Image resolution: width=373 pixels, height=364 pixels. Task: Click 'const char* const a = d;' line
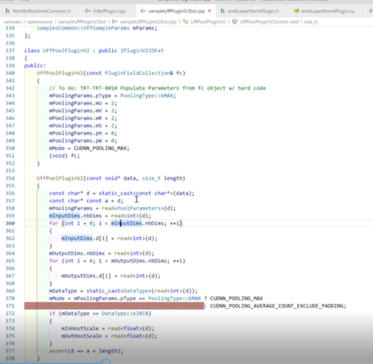click(x=86, y=201)
